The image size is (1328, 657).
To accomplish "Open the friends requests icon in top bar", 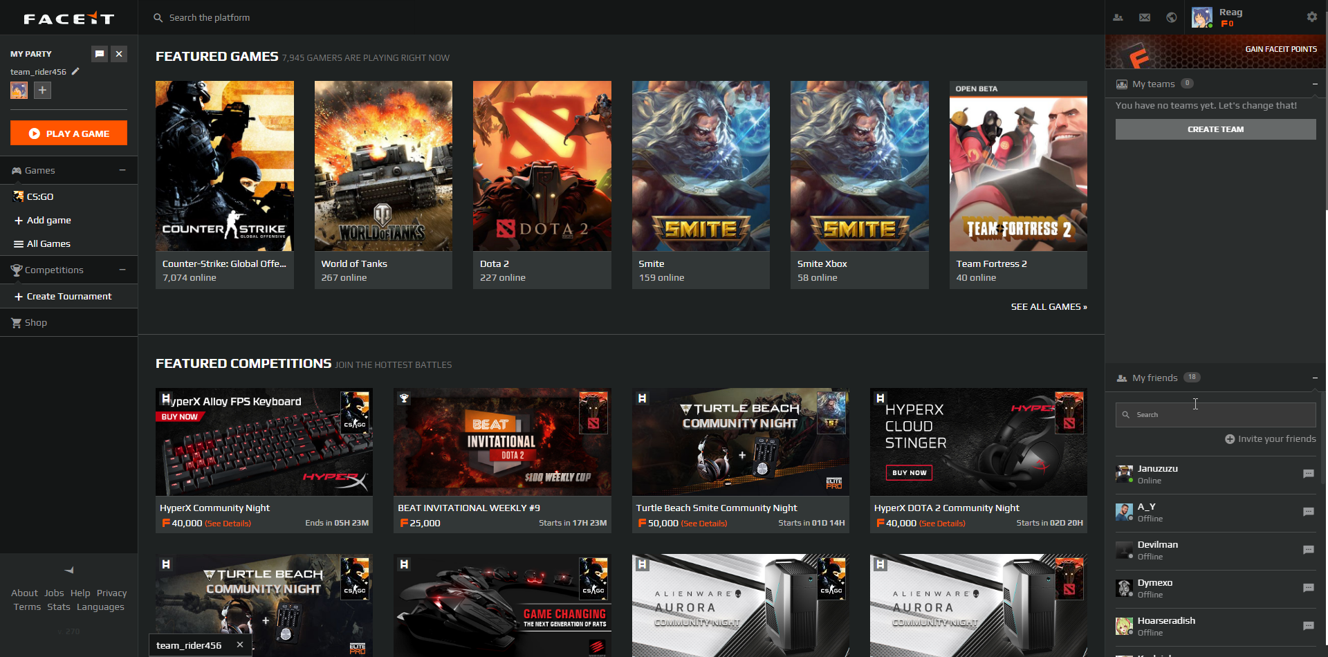I will [x=1118, y=17].
